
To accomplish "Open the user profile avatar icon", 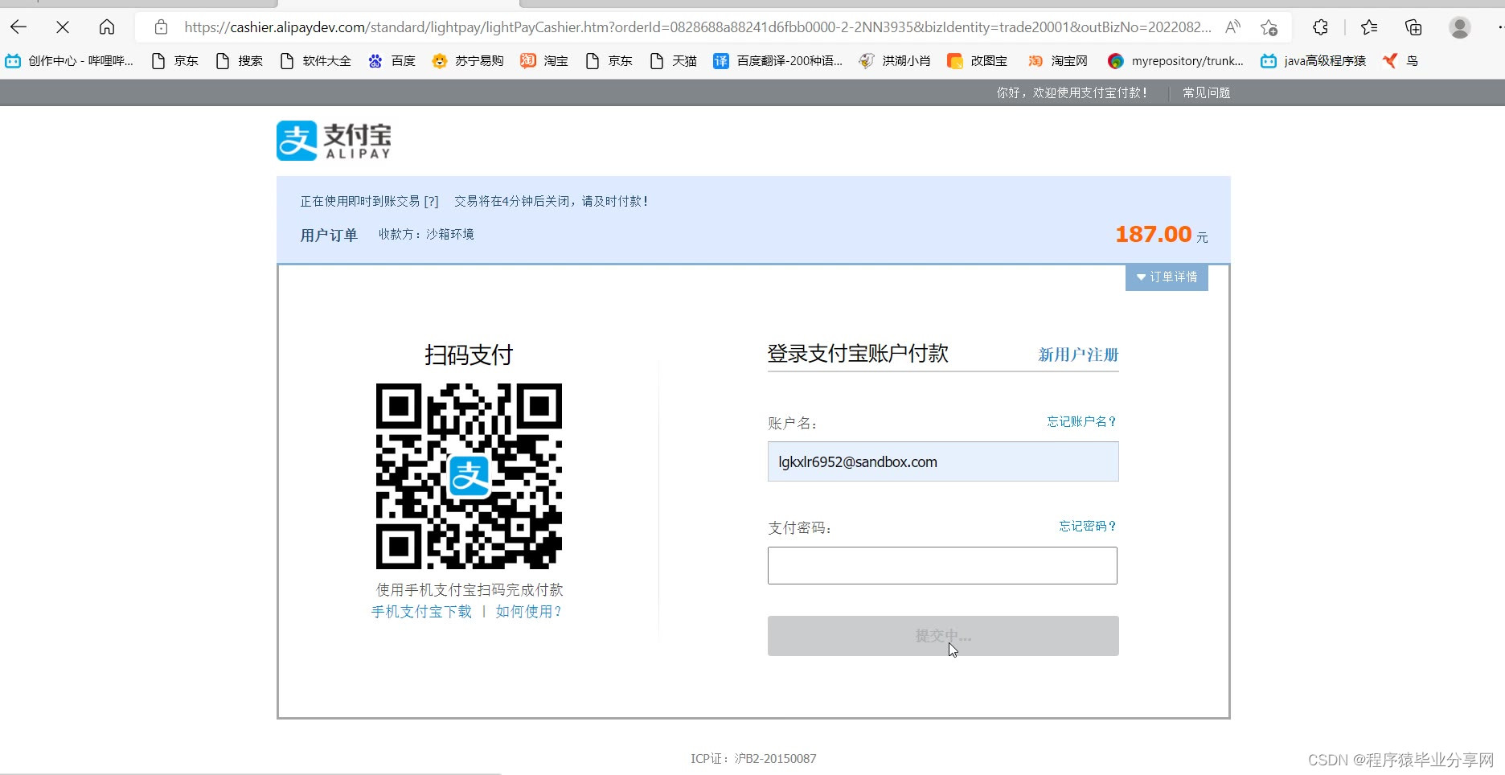I will (x=1460, y=27).
